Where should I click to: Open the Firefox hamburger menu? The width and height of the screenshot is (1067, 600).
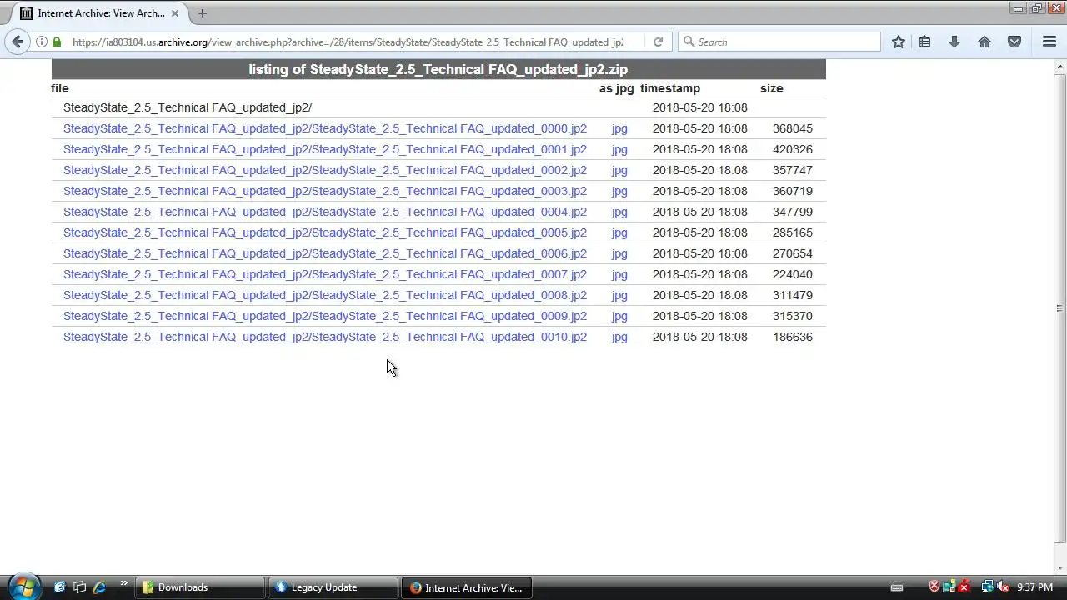(x=1049, y=42)
